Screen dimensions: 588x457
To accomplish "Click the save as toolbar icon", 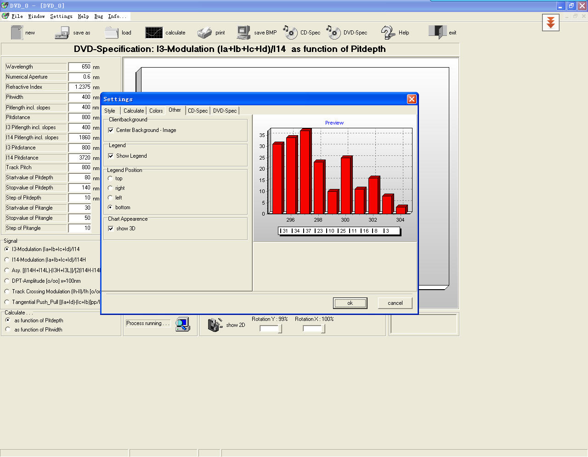I will pyautogui.click(x=62, y=33).
